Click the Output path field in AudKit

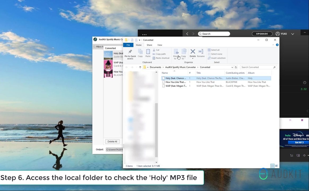(x=114, y=150)
